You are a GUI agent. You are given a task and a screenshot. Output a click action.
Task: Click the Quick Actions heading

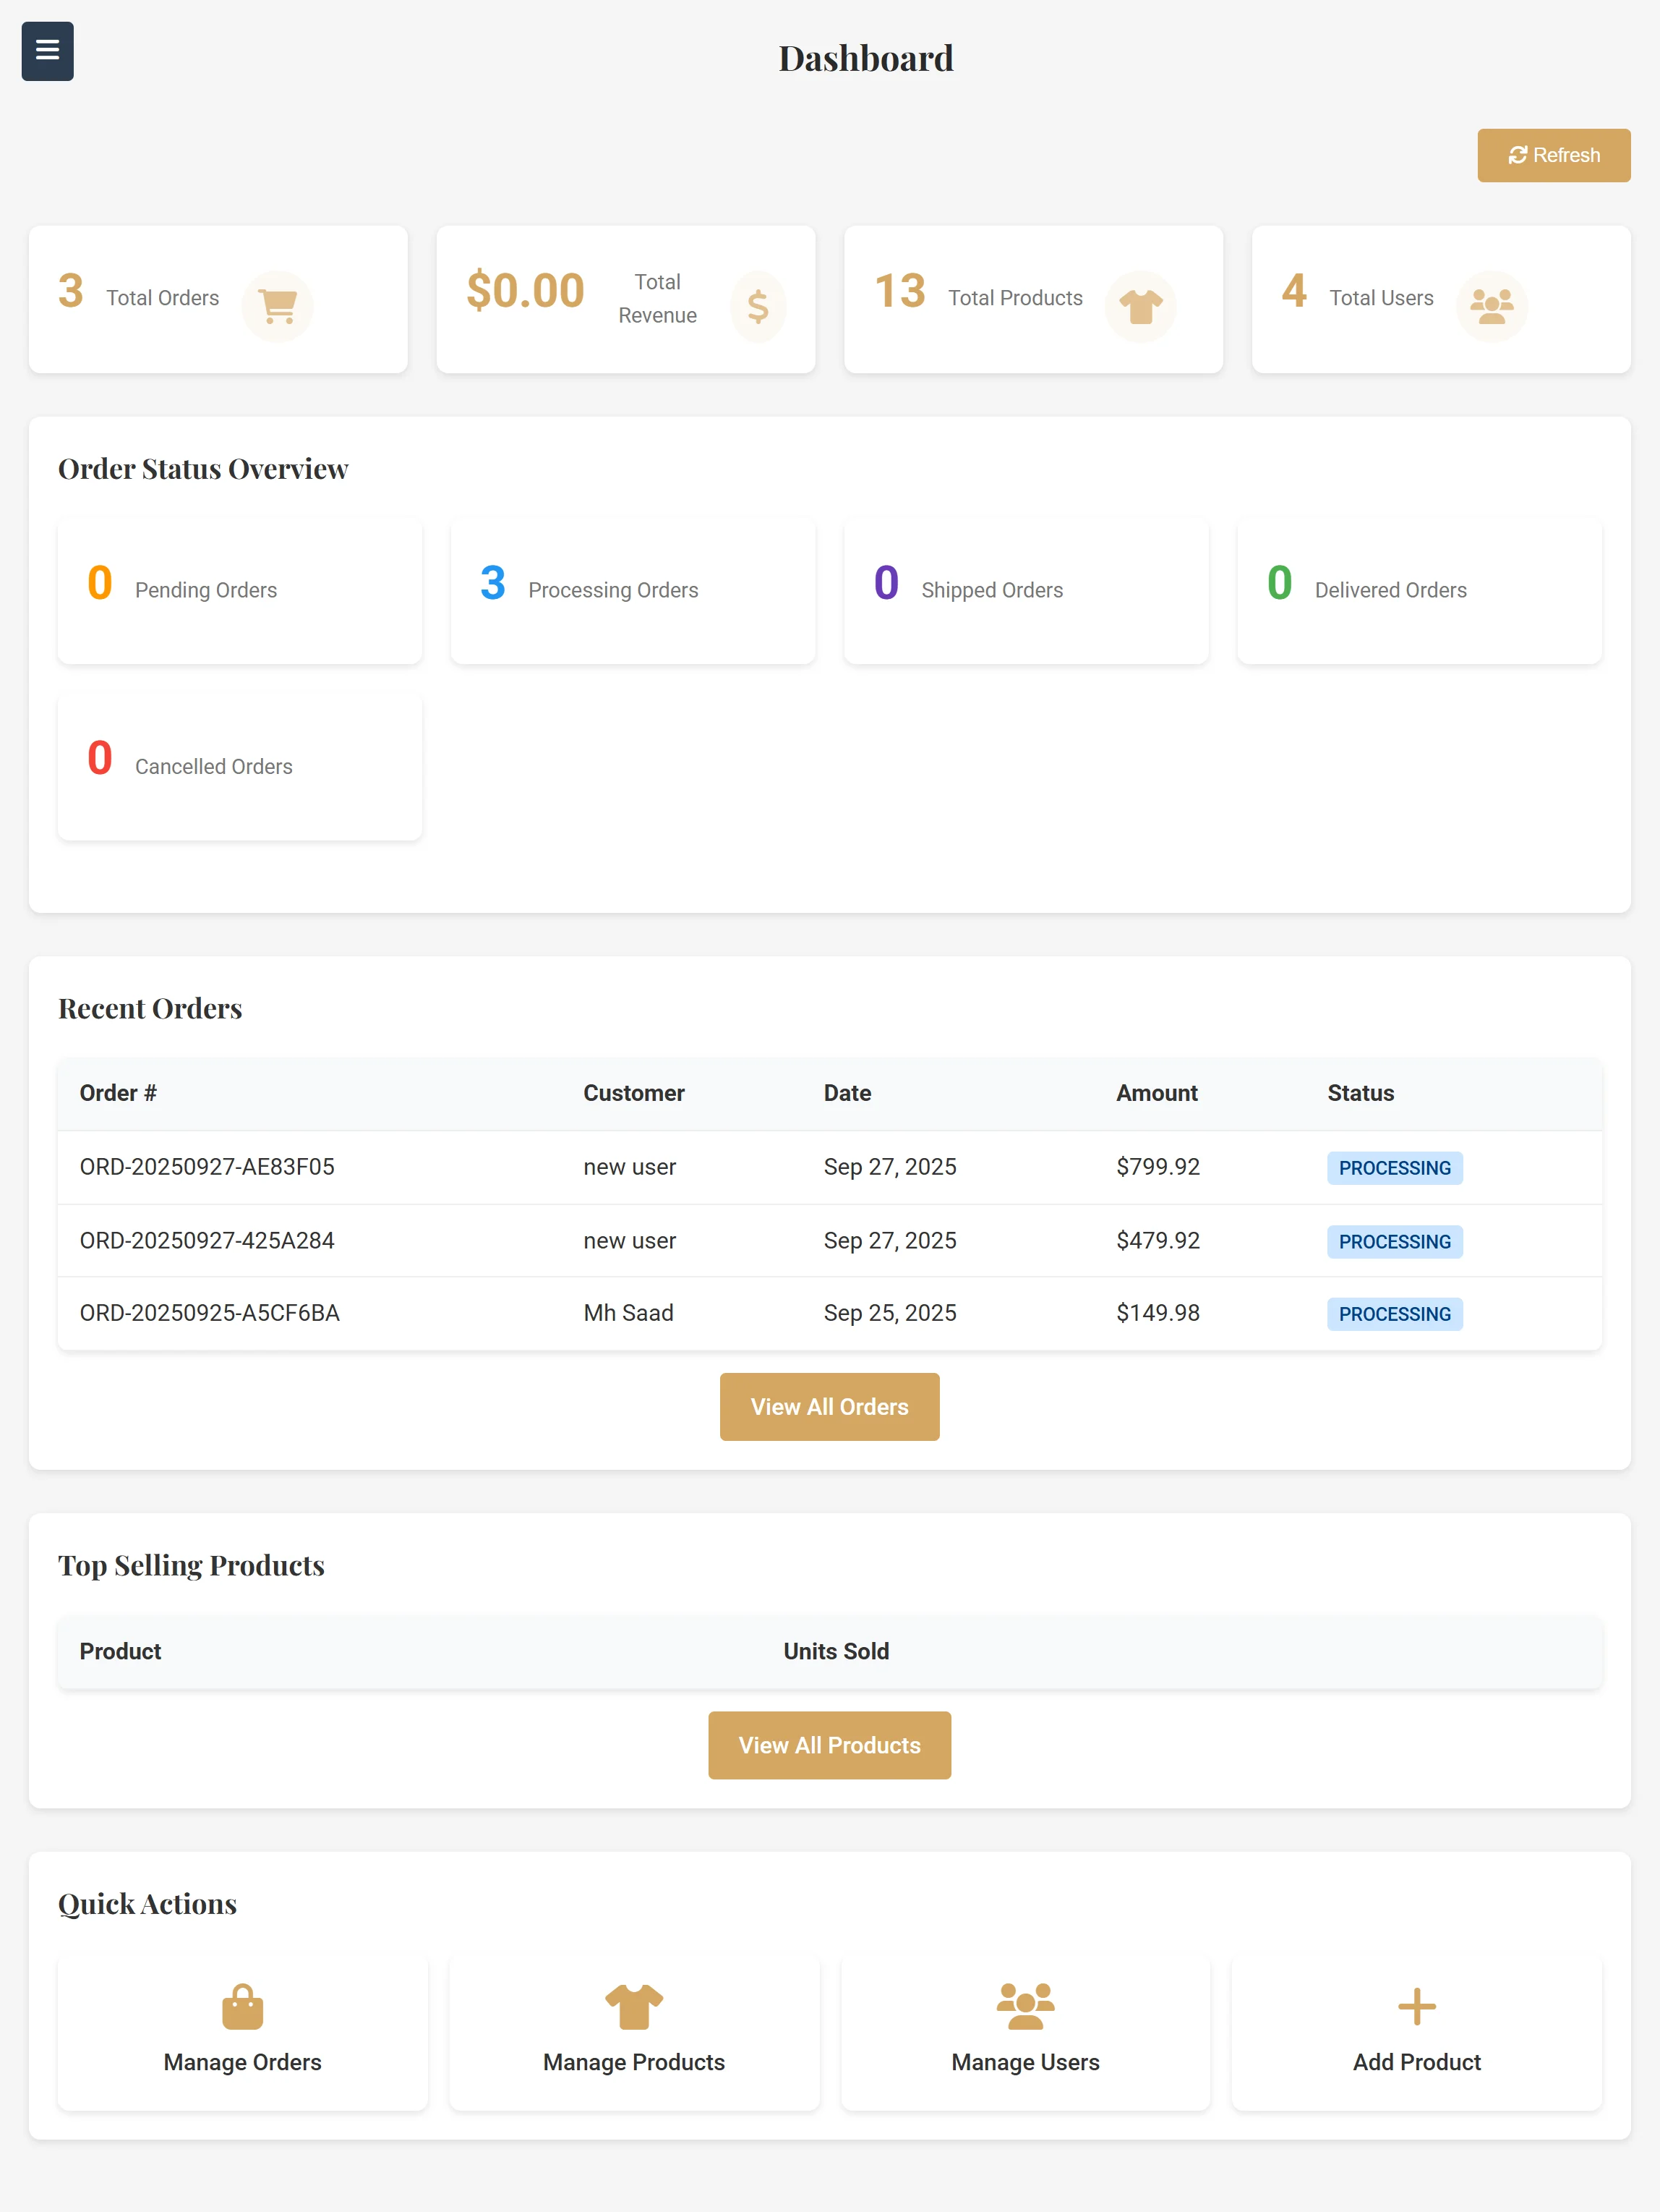pyautogui.click(x=147, y=1904)
